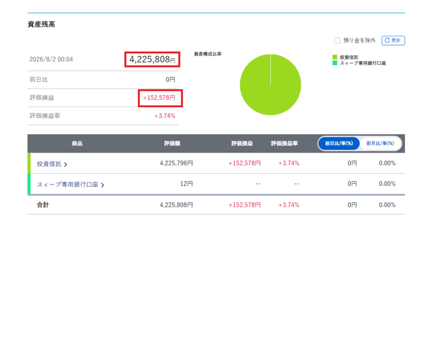The height and width of the screenshot is (358, 441).
Task: Click the 前日比 label in summary
Action: [x=39, y=80]
